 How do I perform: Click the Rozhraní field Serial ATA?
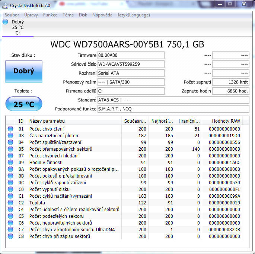point(131,73)
